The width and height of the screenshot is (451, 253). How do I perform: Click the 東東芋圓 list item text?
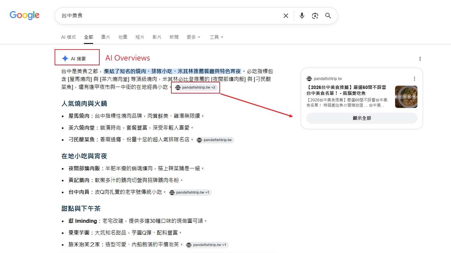[125, 233]
